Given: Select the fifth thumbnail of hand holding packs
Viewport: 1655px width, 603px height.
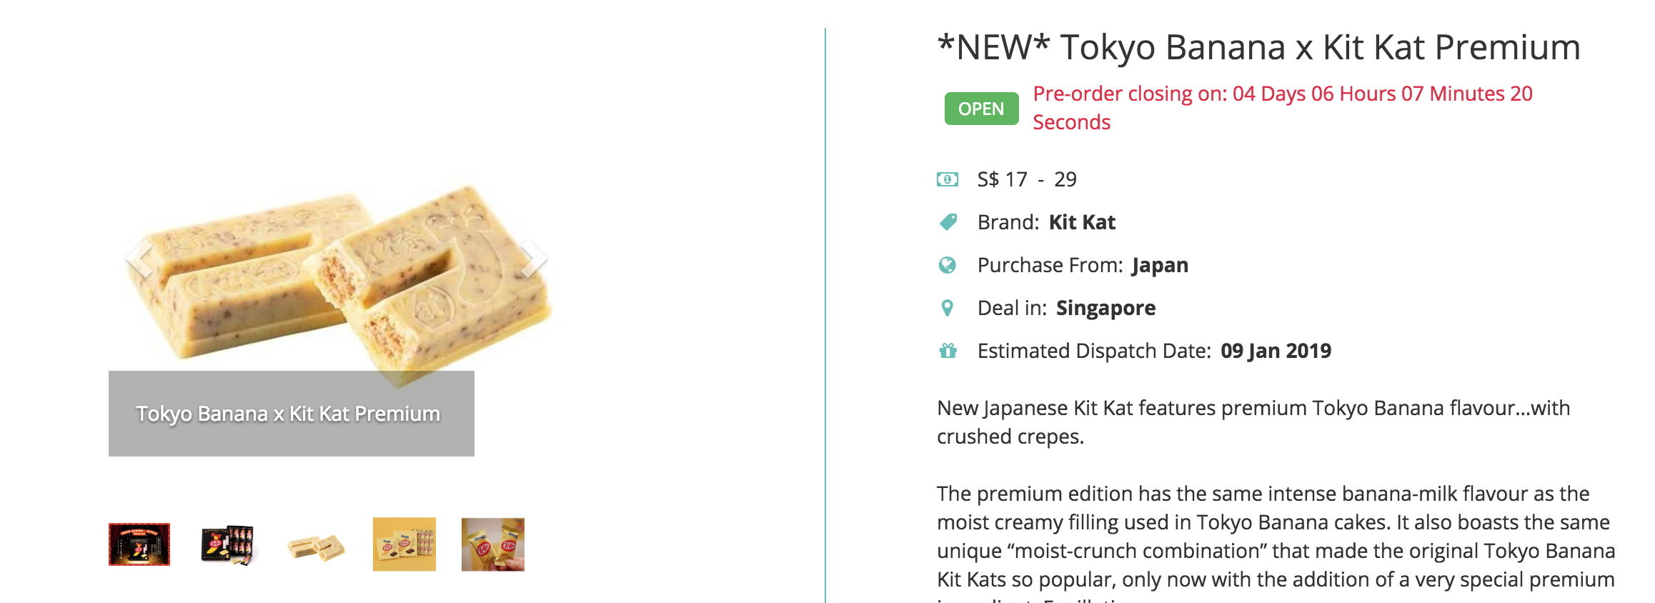Looking at the screenshot, I should pos(493,544).
